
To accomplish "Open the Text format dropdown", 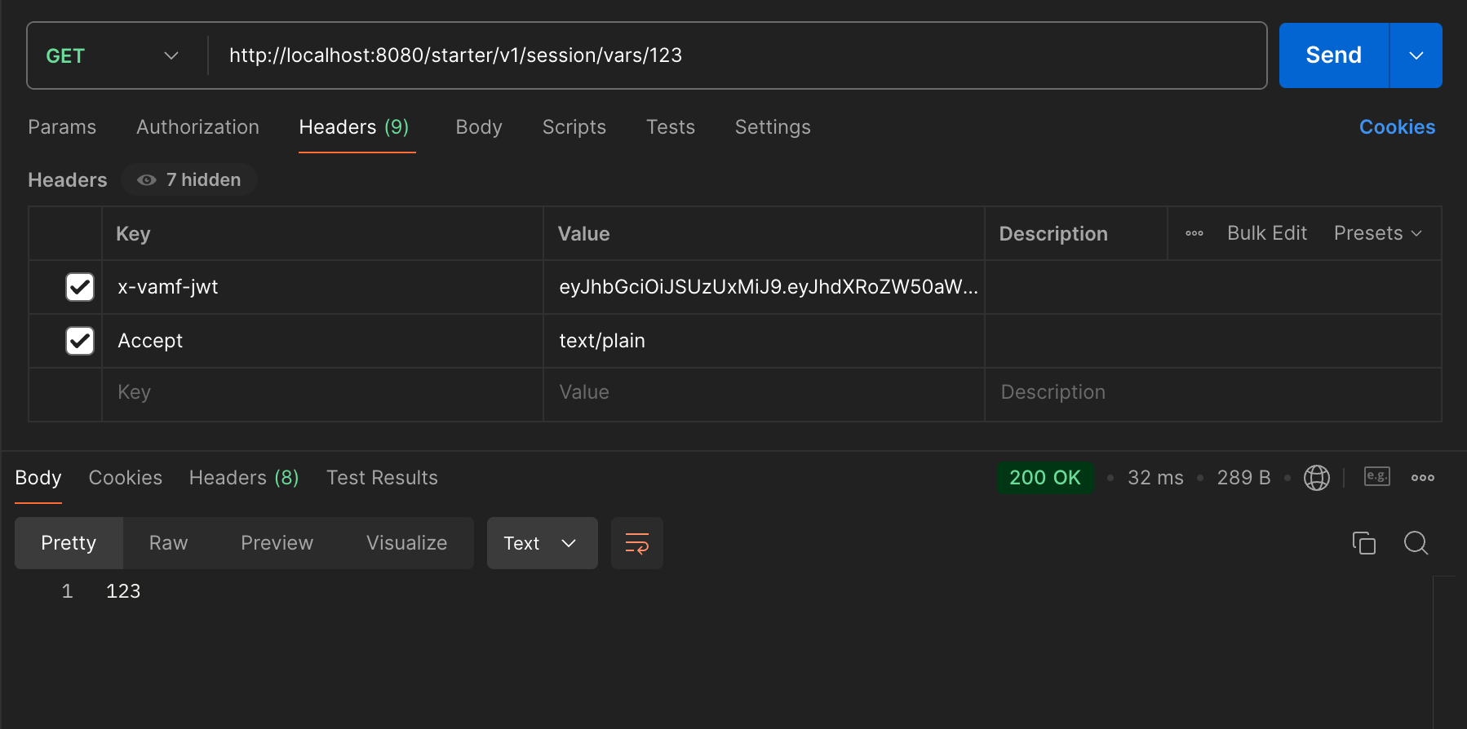I will coord(541,543).
